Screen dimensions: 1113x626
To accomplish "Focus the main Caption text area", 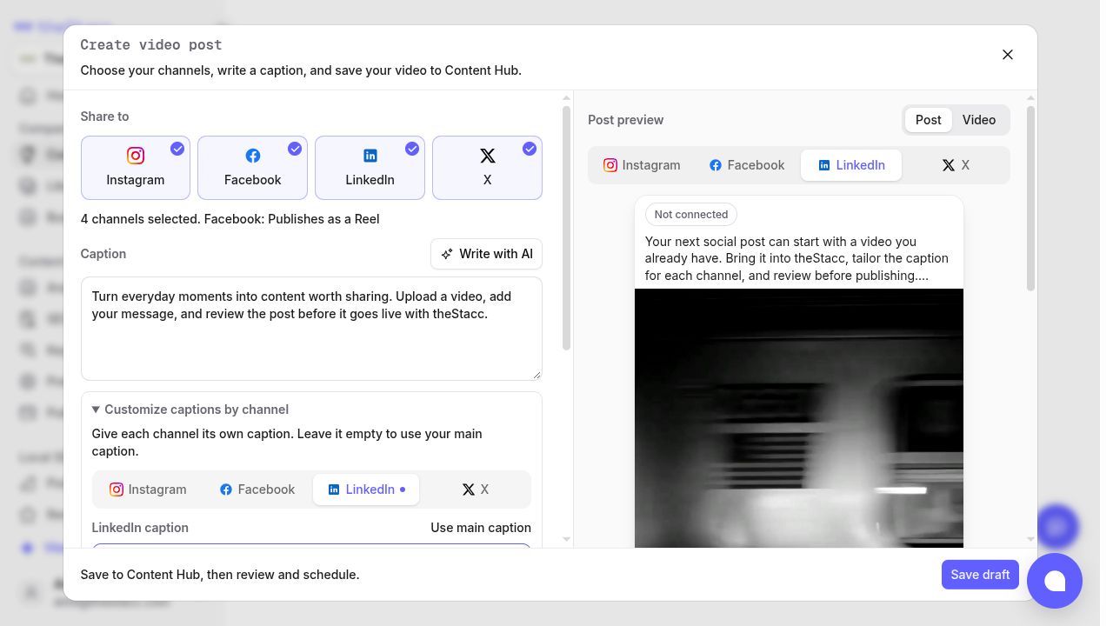I will tap(311, 329).
